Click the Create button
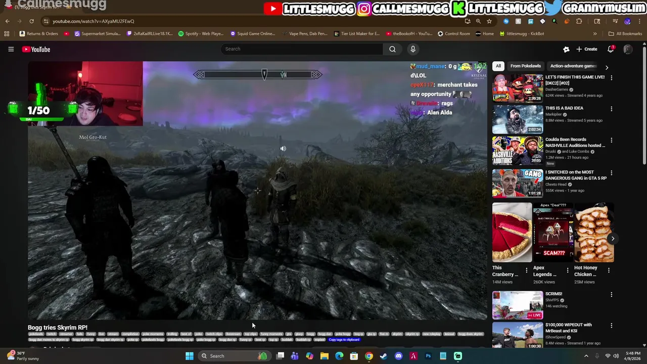This screenshot has width=647, height=364. pos(586,49)
